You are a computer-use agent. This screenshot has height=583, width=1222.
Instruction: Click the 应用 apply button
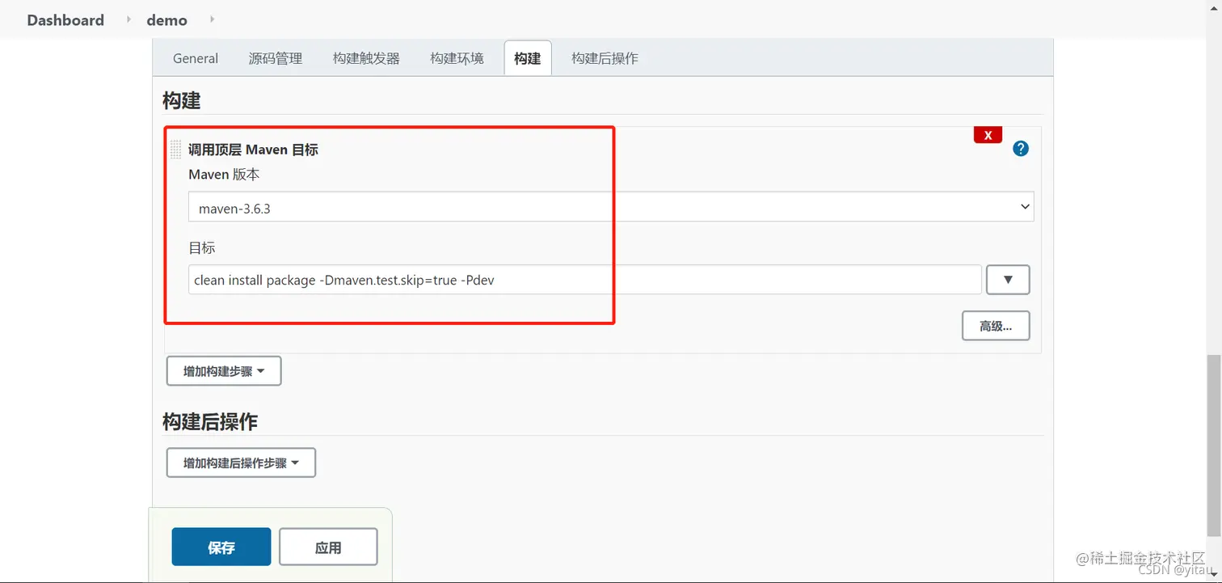(x=328, y=547)
